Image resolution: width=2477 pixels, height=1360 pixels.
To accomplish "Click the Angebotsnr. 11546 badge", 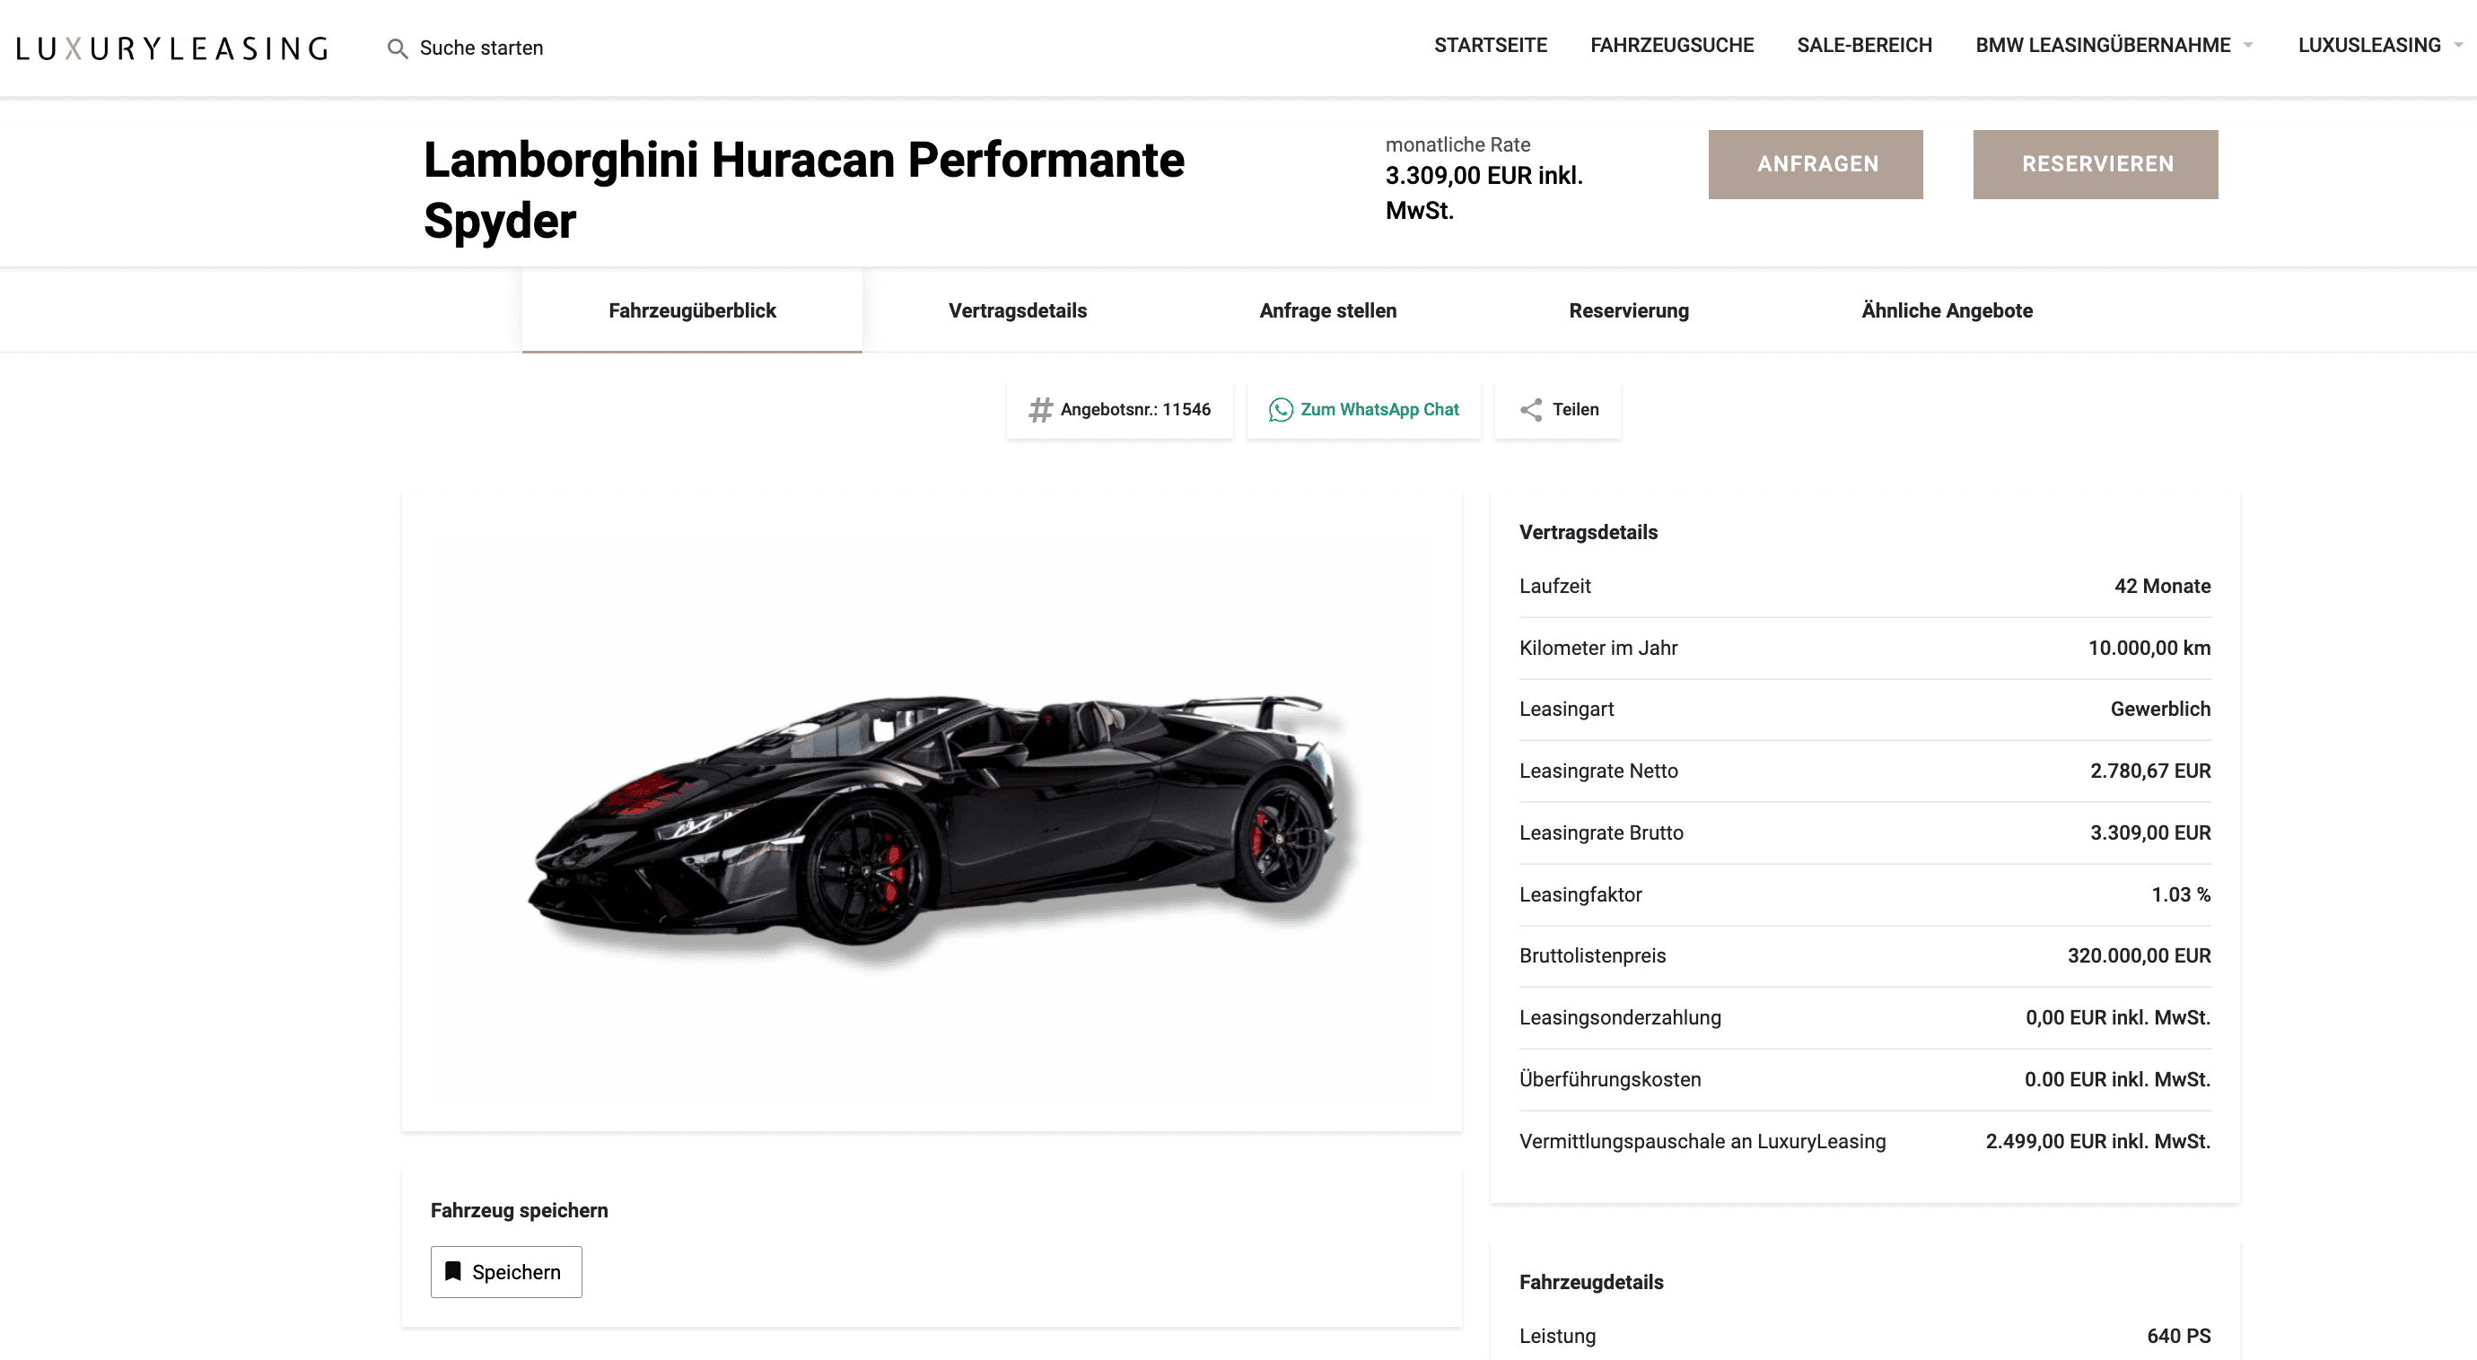I will [1119, 410].
